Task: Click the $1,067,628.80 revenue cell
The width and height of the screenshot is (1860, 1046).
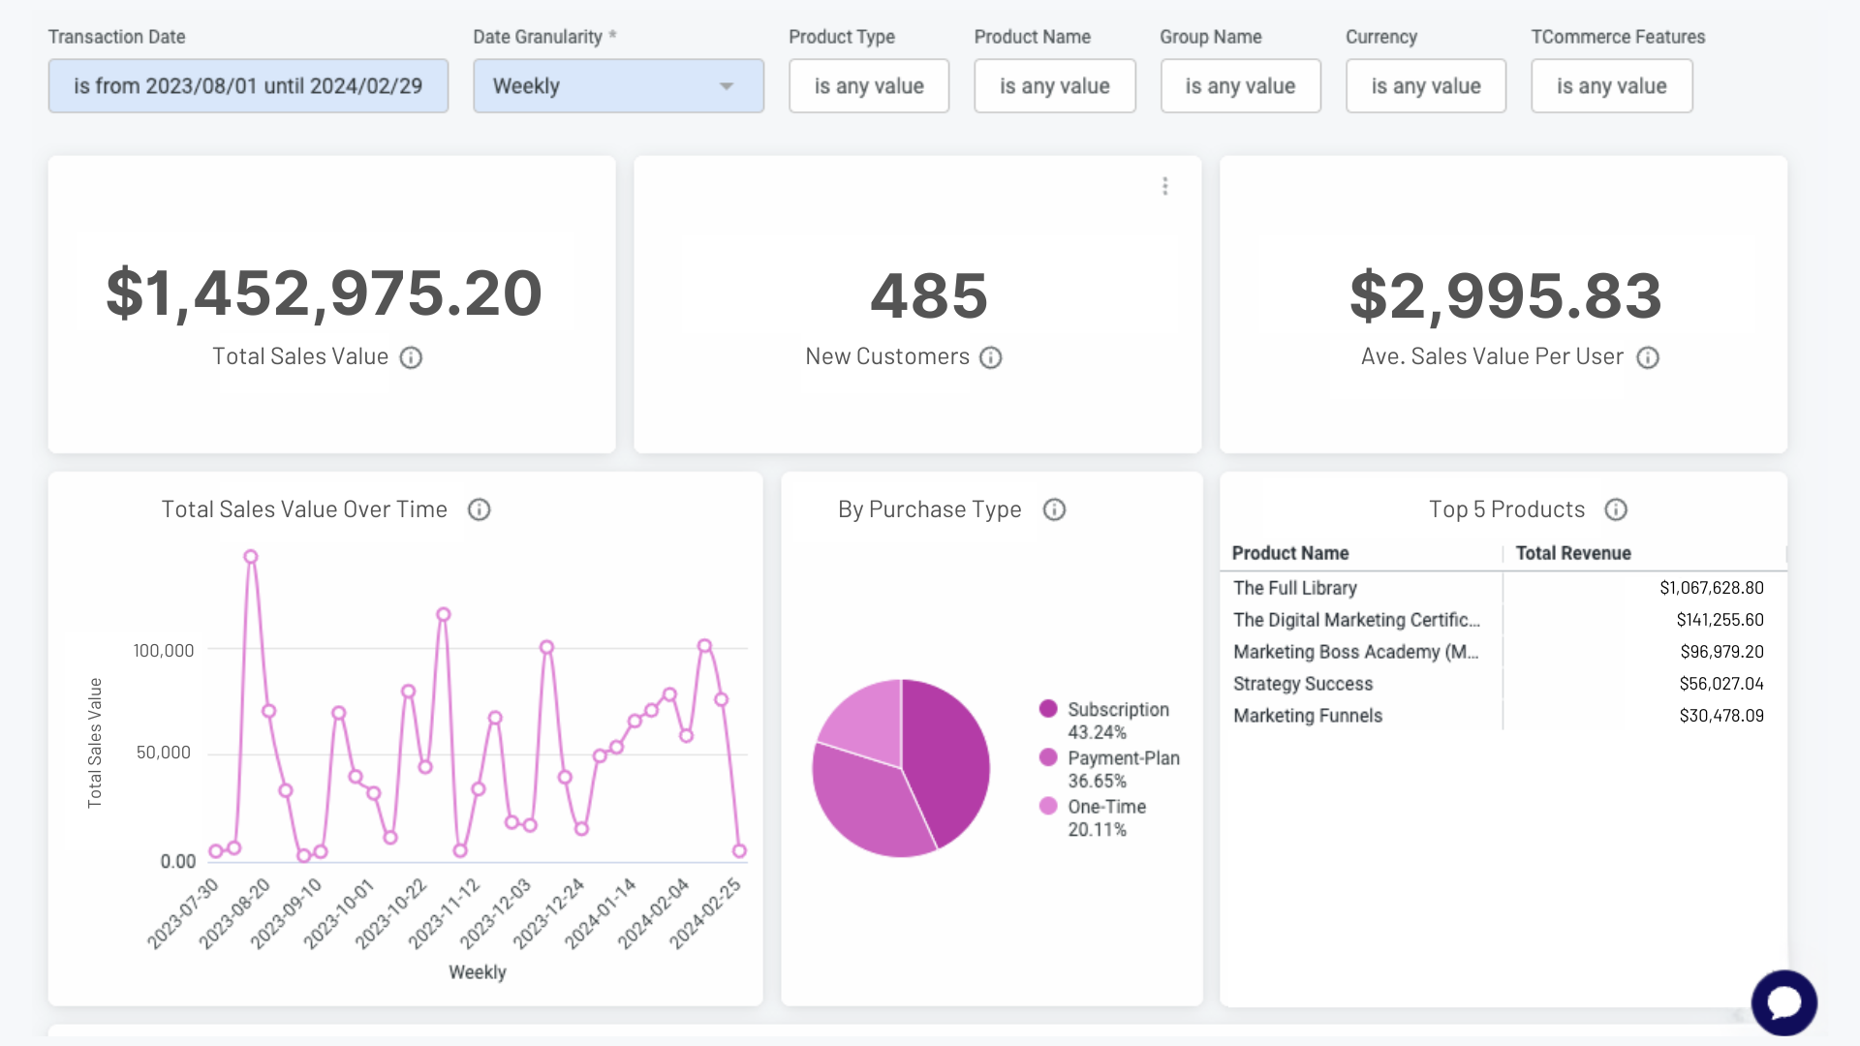Action: (1711, 588)
